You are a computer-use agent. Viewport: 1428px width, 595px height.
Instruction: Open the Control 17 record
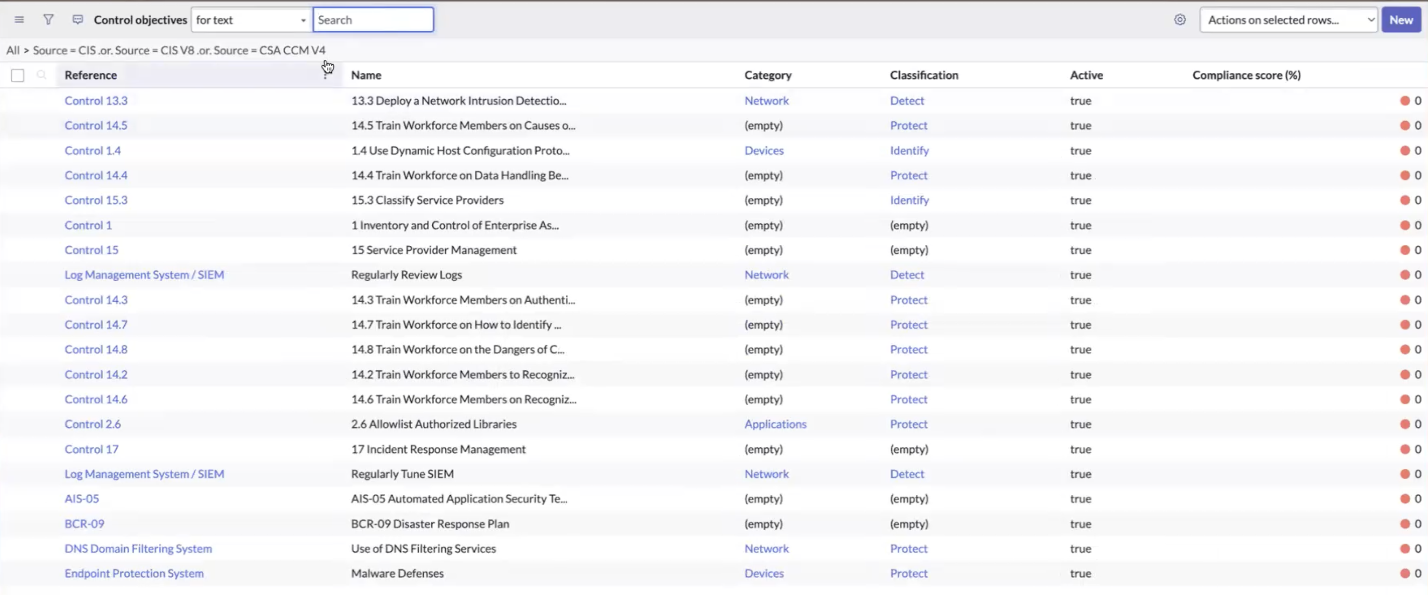pos(91,449)
